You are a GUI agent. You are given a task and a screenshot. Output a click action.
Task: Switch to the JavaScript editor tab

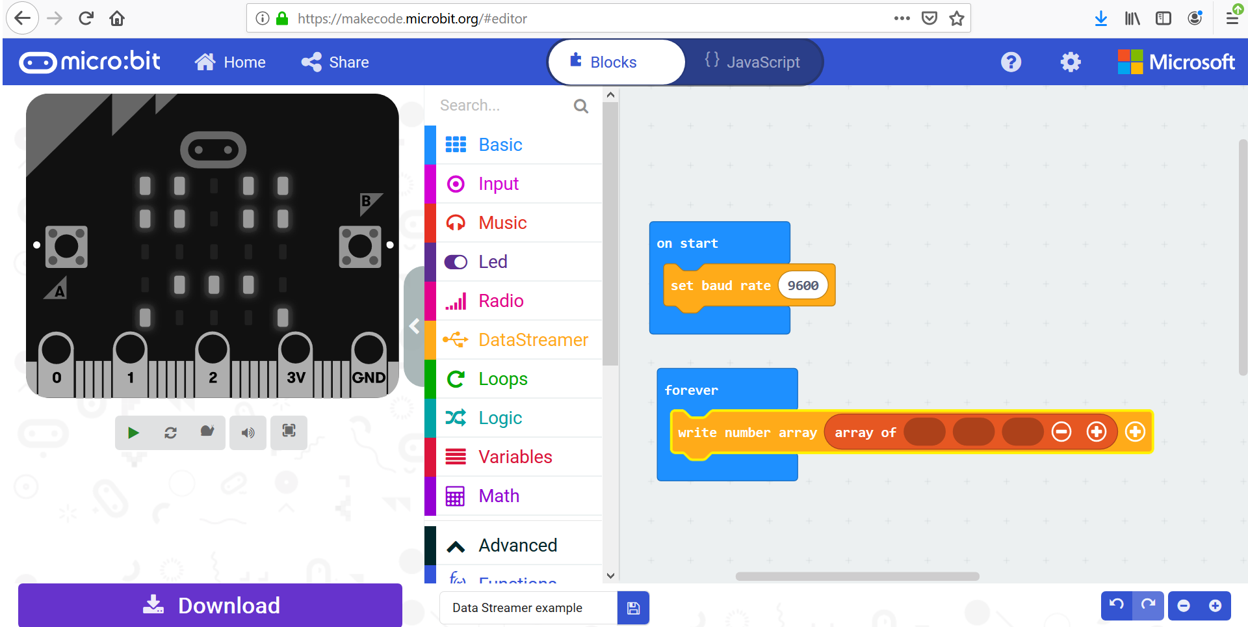click(x=753, y=62)
